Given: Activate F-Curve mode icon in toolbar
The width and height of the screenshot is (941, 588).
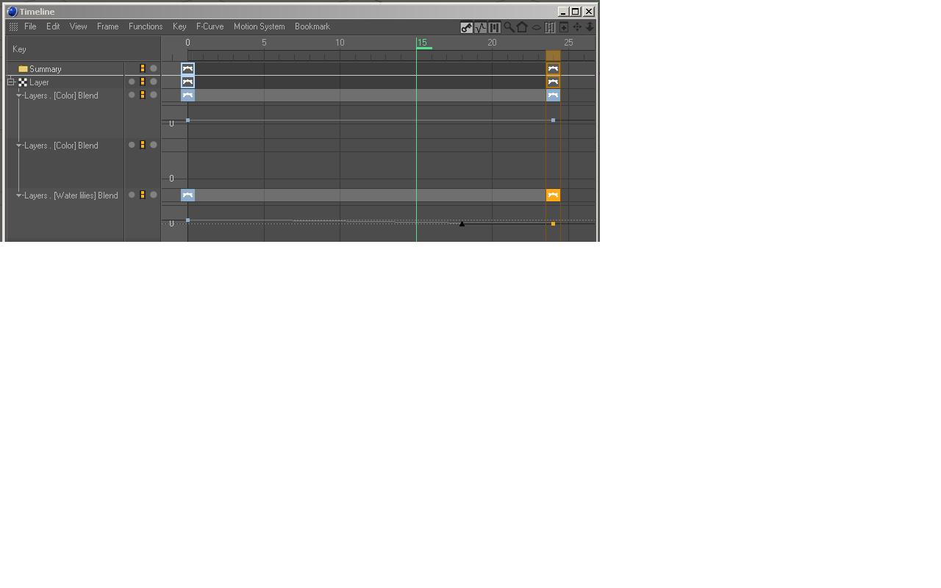Looking at the screenshot, I should pos(480,27).
